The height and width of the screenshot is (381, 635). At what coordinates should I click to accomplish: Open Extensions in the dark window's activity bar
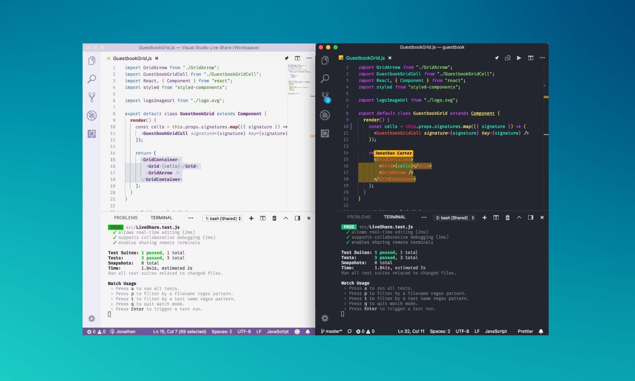pos(325,133)
